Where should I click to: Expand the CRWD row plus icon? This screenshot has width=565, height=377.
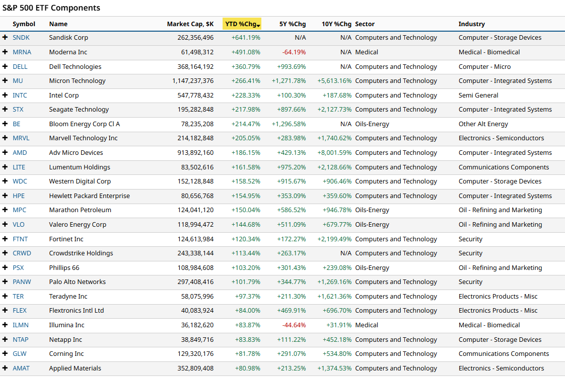(5, 253)
